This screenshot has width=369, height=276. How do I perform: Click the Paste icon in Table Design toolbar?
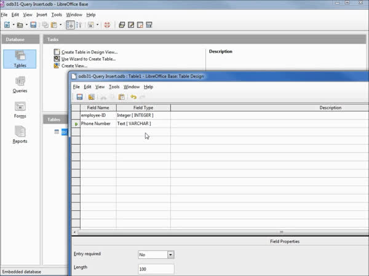pyautogui.click(x=121, y=97)
